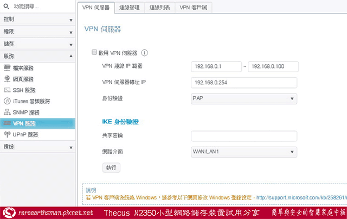Collapse the 服務 section
This screenshot has width=347, height=219.
[x=37, y=57]
